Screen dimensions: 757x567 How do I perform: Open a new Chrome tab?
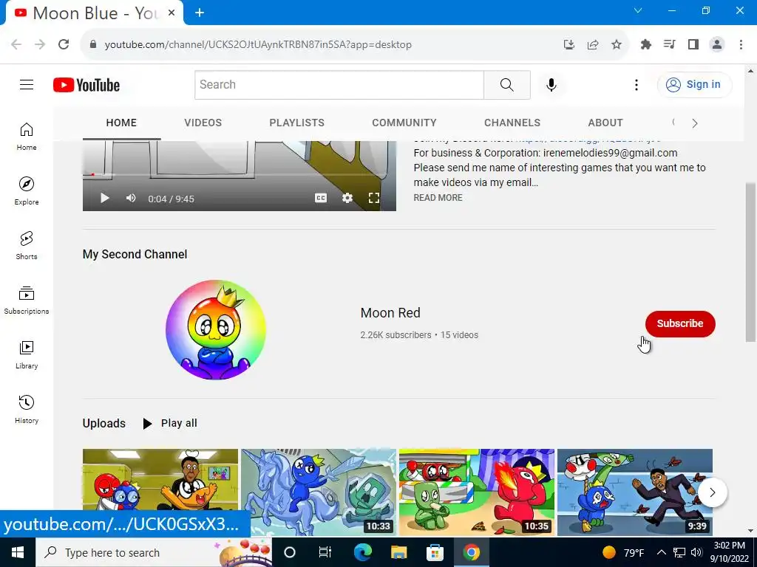click(x=200, y=13)
